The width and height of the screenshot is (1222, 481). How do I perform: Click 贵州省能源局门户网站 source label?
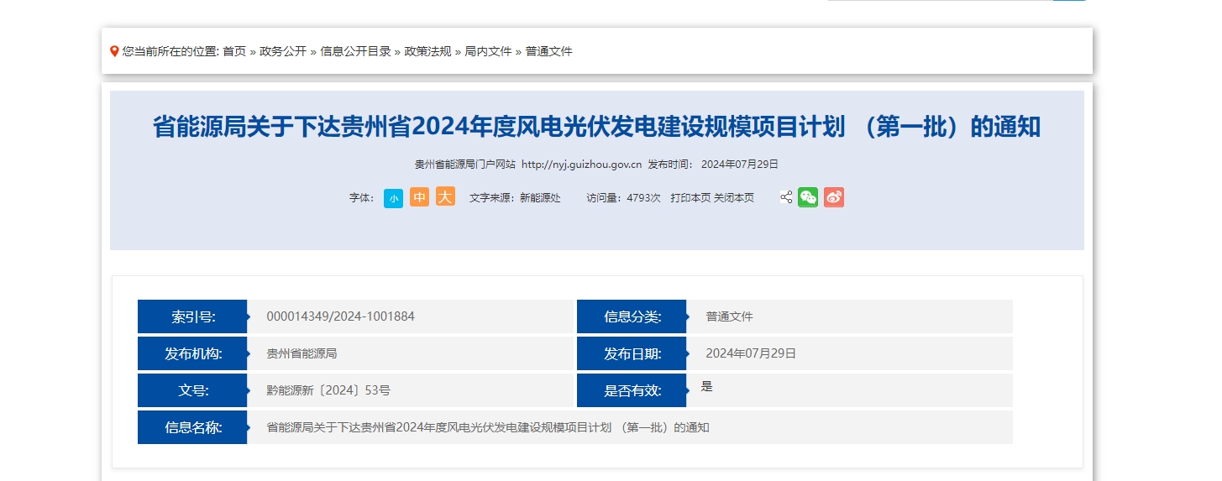click(464, 165)
